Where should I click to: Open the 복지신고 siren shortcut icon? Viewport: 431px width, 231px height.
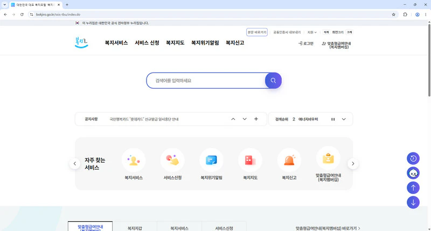pos(289,160)
